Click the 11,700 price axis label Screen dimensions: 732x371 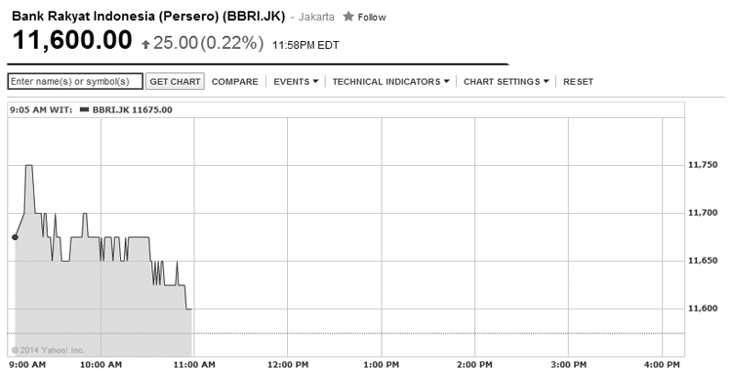coord(703,213)
